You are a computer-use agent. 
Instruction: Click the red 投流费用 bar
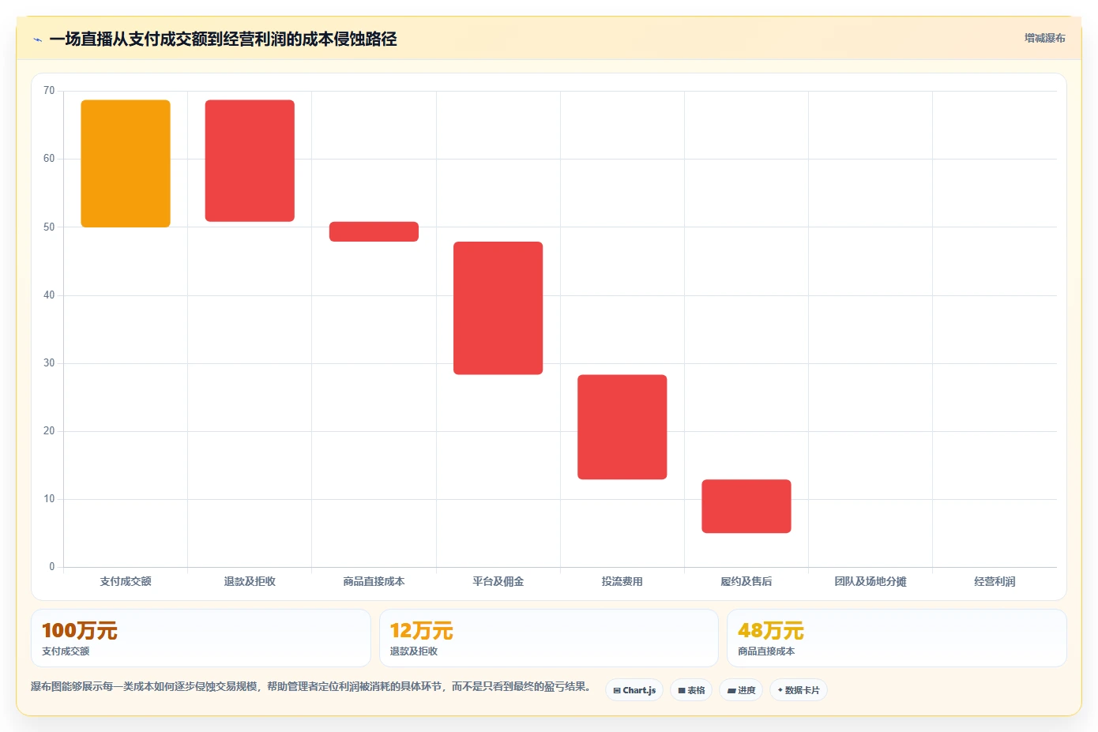622,427
